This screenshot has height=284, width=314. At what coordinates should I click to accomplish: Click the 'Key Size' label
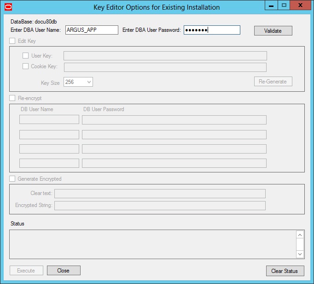click(50, 83)
